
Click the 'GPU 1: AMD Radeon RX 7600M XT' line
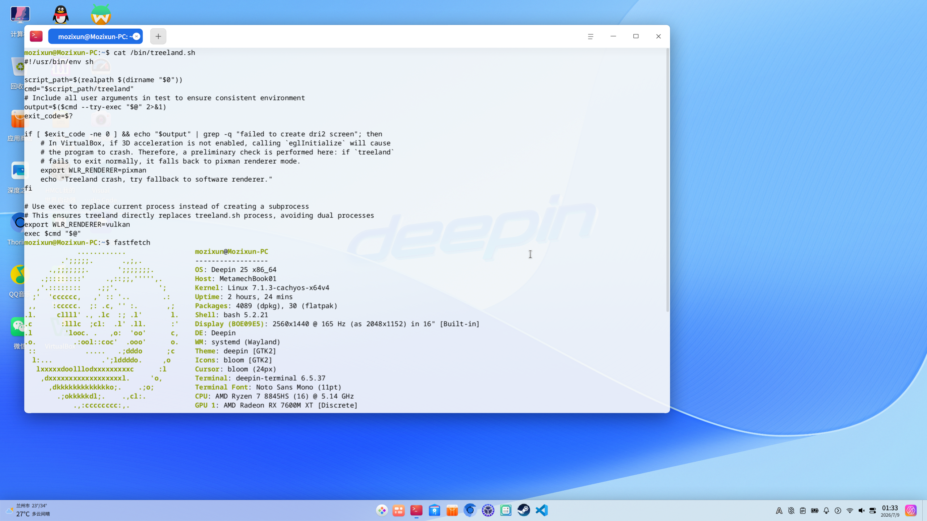276,405
